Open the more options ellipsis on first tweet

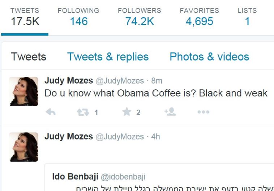click(x=204, y=112)
